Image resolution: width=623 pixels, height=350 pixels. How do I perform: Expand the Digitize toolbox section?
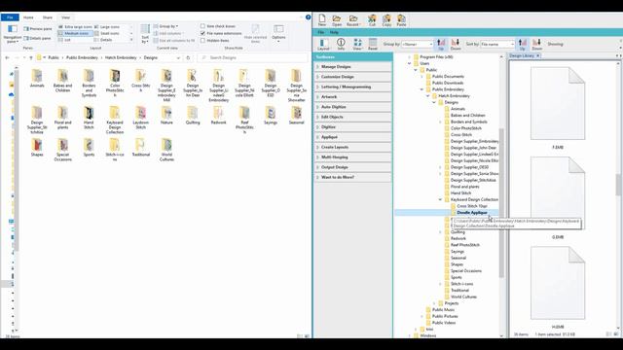tap(352, 127)
